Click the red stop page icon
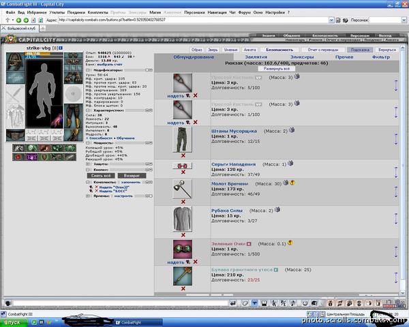Screen dimensions: 409x327 pos(33,20)
